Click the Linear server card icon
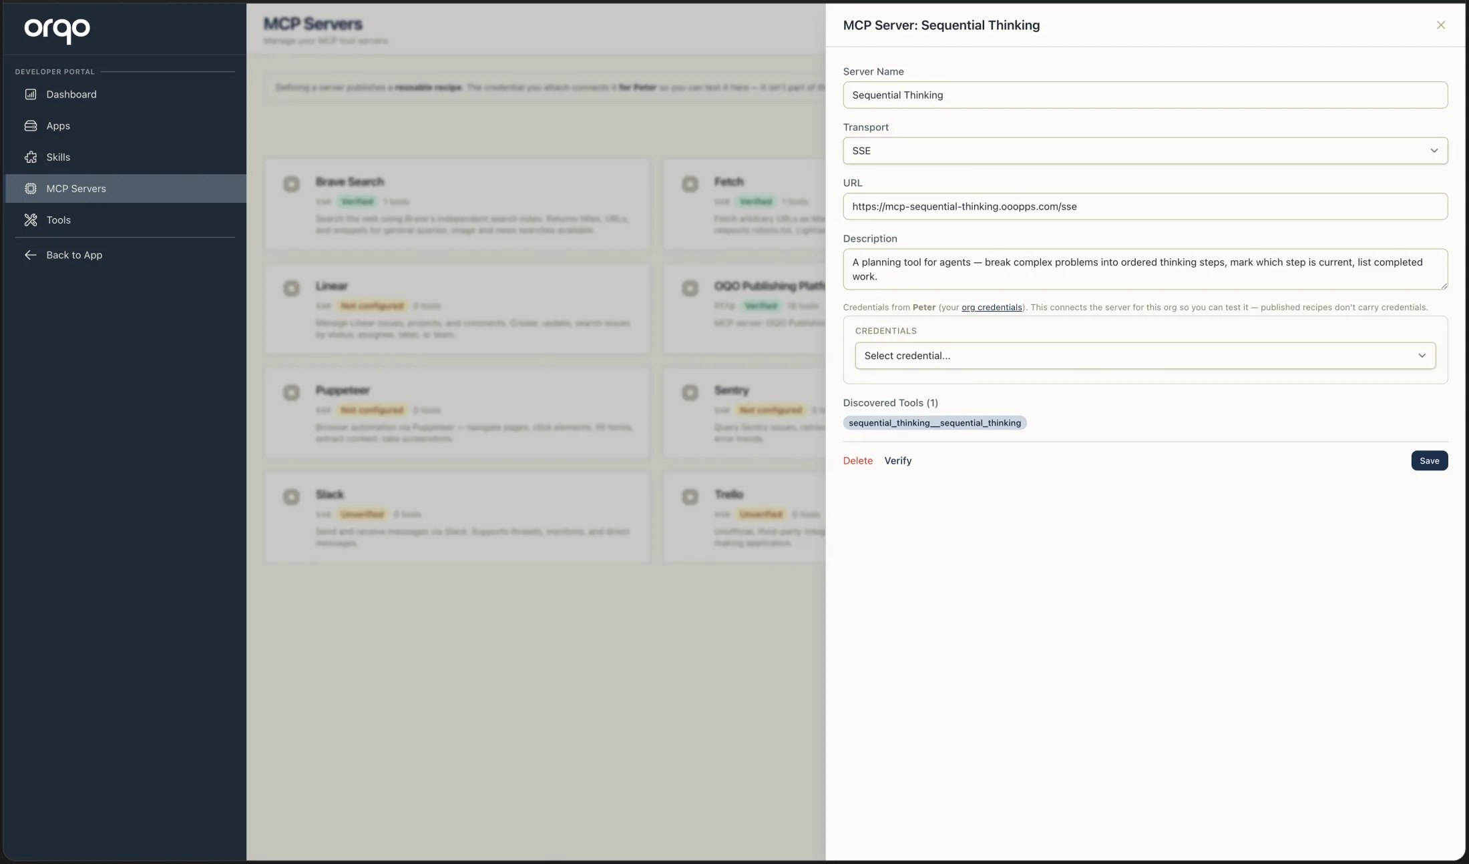The image size is (1469, 864). click(x=291, y=288)
